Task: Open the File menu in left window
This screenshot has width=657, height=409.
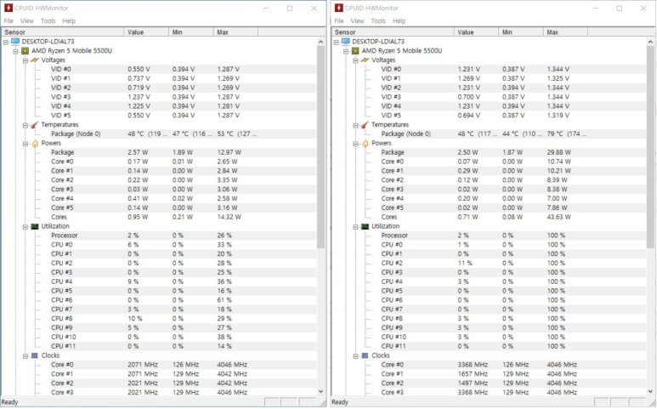Action: click(8, 21)
